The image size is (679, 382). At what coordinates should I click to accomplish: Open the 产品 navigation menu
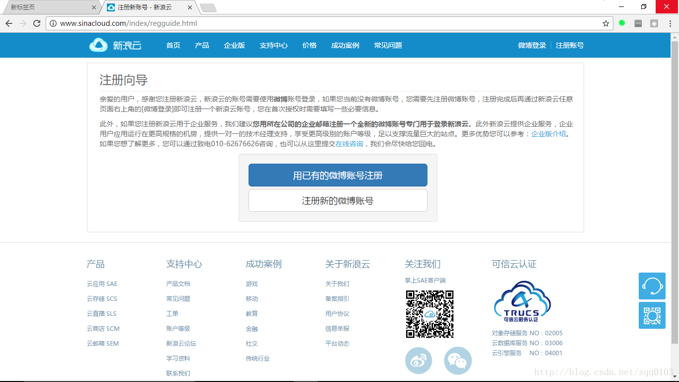coord(202,45)
